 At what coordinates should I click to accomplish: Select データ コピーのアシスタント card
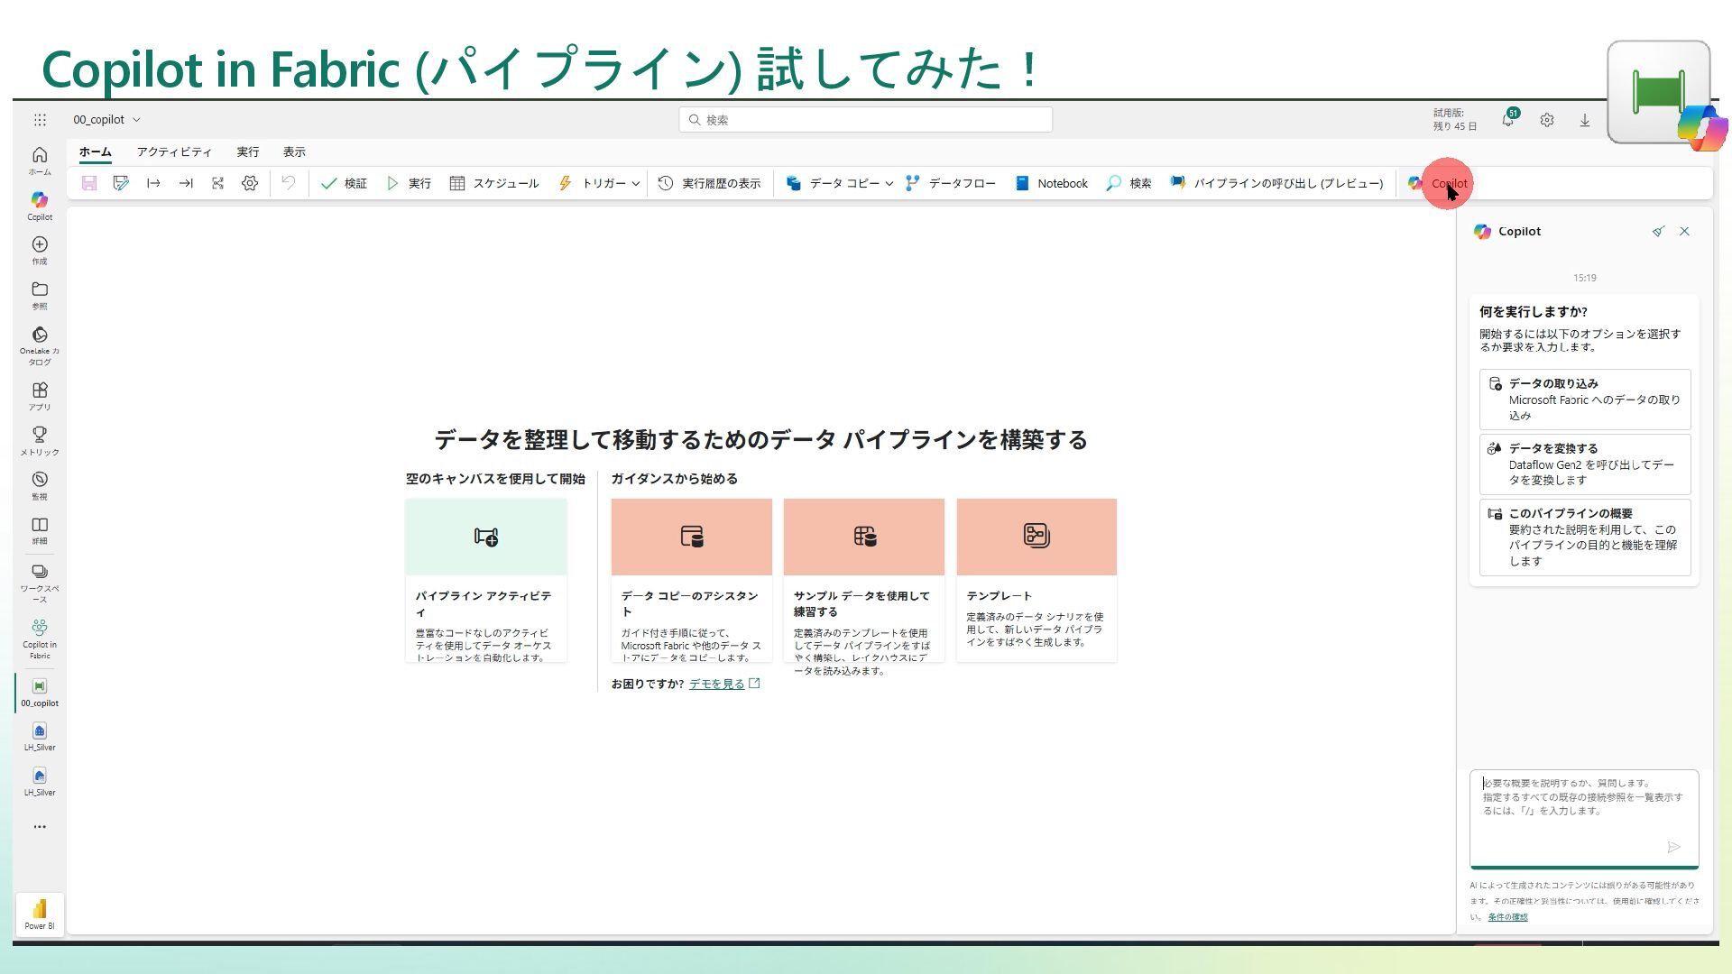[x=692, y=581]
